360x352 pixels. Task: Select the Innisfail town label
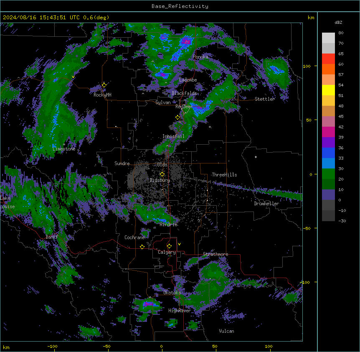[173, 136]
